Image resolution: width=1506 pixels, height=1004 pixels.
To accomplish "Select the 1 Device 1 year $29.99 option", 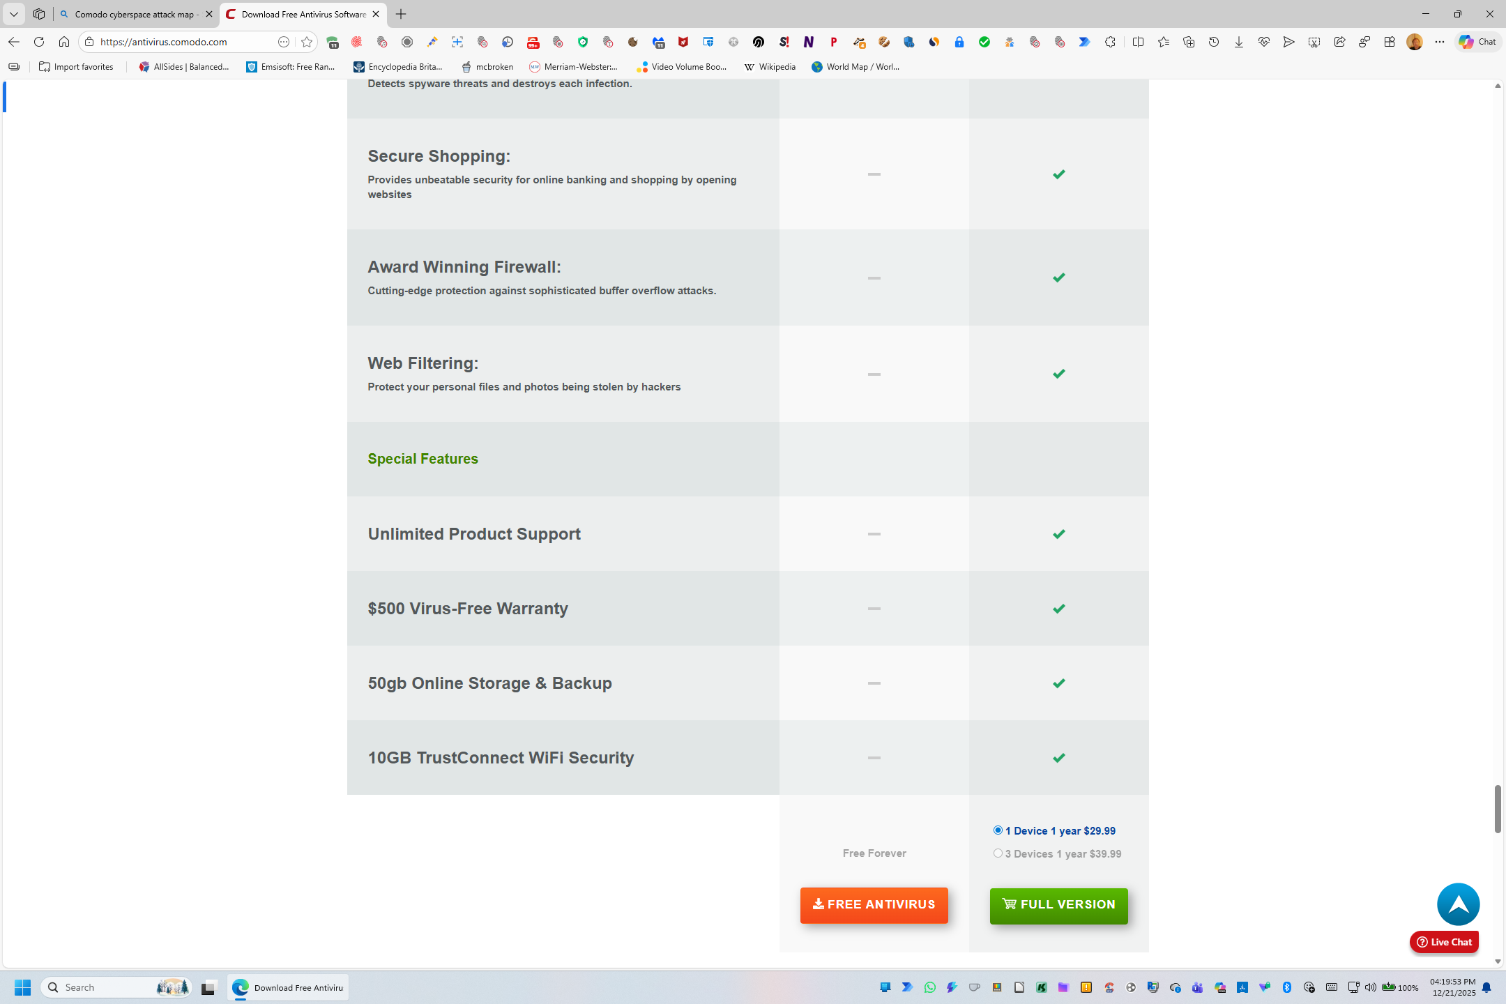I will pyautogui.click(x=998, y=830).
